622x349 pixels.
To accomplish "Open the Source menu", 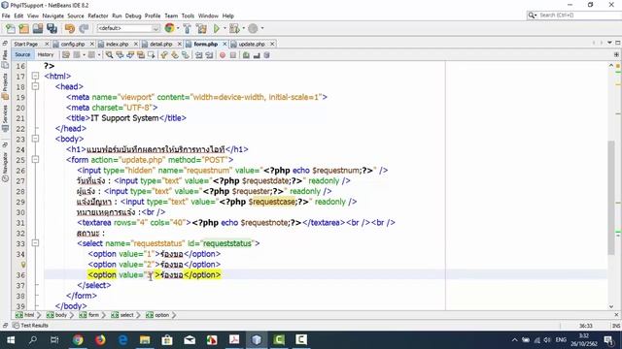I will coord(76,16).
